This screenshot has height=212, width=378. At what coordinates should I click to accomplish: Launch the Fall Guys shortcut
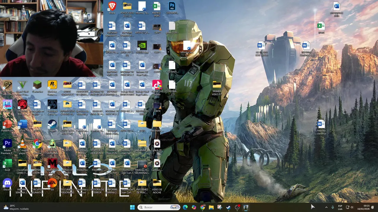pos(7,107)
